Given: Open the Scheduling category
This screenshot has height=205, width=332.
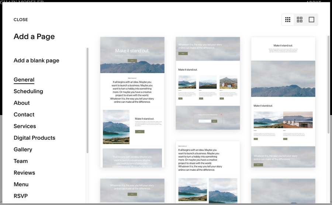Looking at the screenshot, I should click(x=28, y=91).
